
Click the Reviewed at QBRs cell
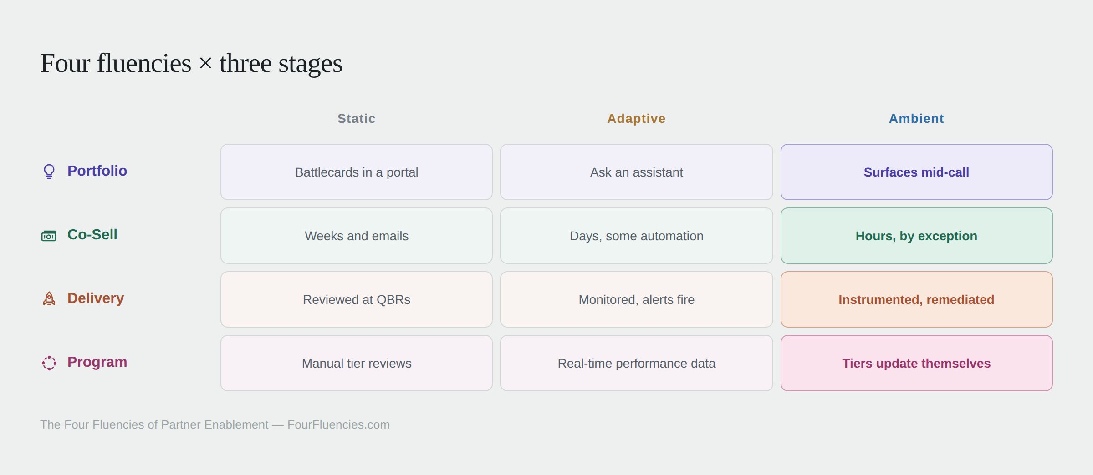(357, 299)
